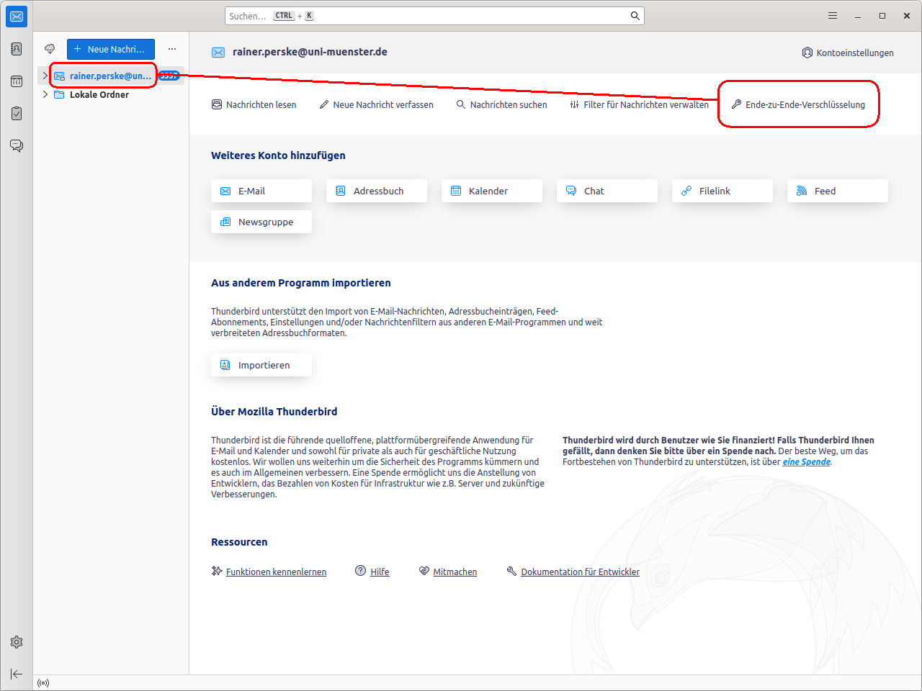The height and width of the screenshot is (691, 922).
Task: Click the Importieren button
Action: point(261,365)
